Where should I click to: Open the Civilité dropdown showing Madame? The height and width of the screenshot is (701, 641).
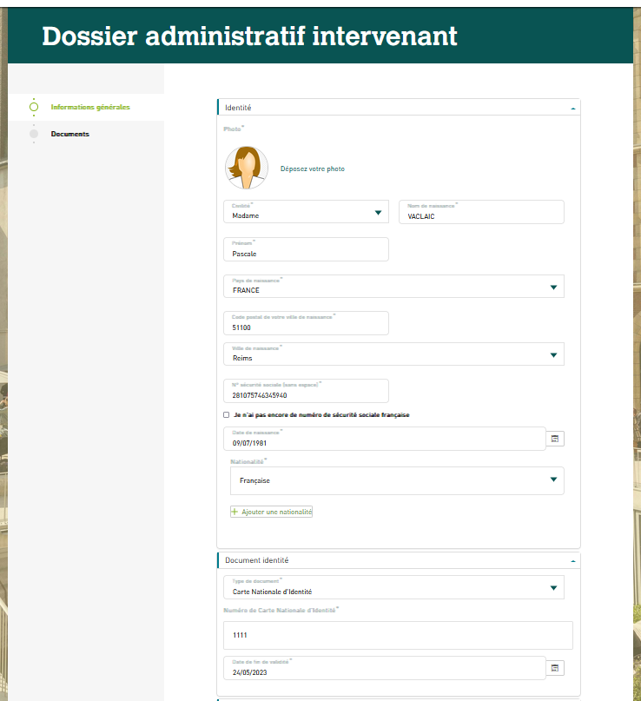(378, 212)
